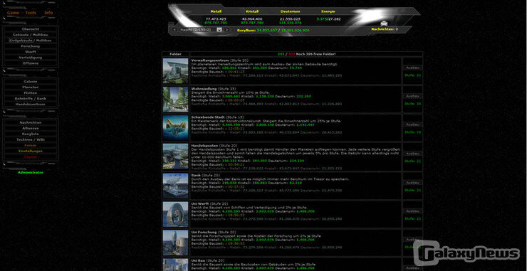
Task: Open Techtree / Wiki page
Action: tap(30, 139)
